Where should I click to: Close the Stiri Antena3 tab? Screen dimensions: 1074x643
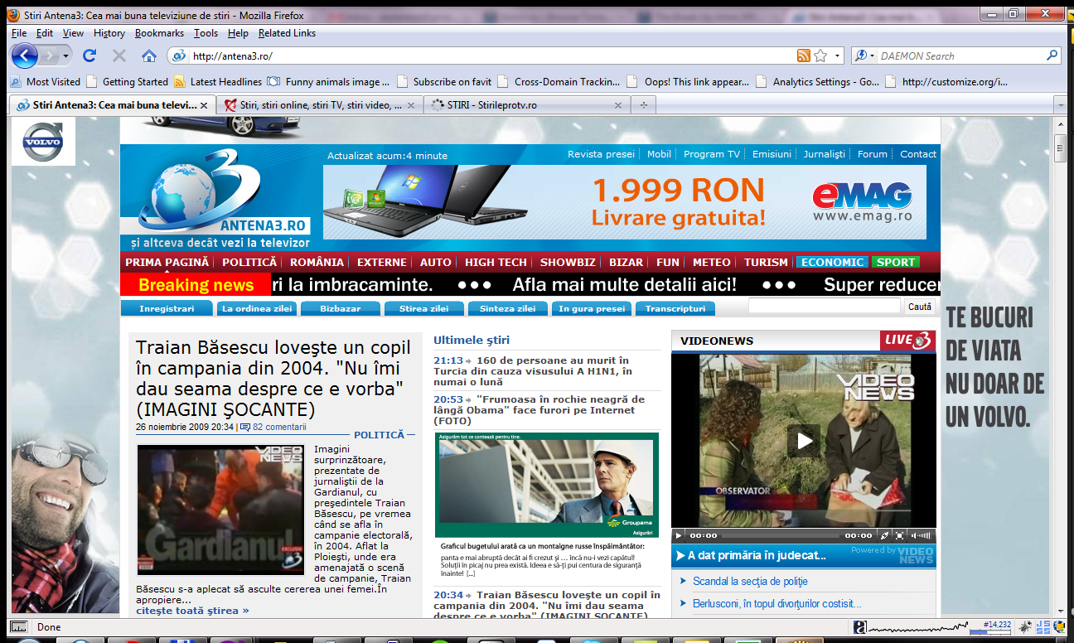coord(204,105)
